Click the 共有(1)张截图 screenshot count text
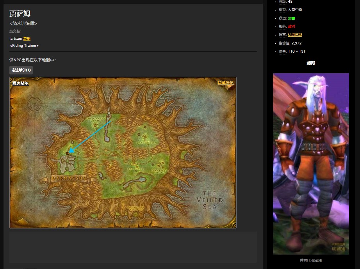This screenshot has height=269, width=360. click(311, 260)
